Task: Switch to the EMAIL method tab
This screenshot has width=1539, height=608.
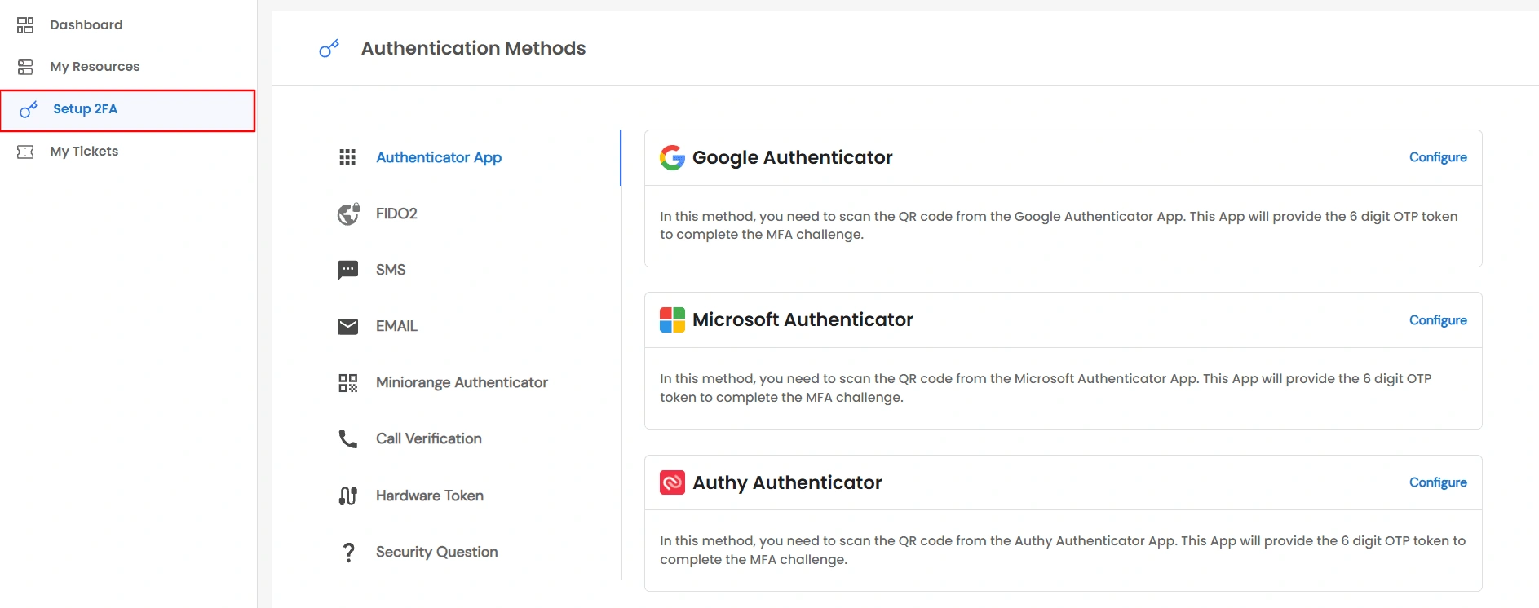Action: tap(396, 326)
